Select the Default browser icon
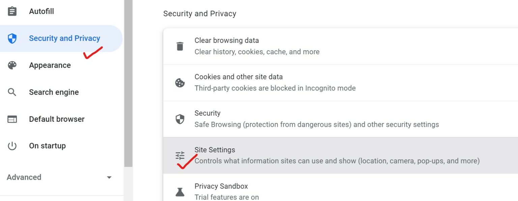518x201 pixels. 12,119
